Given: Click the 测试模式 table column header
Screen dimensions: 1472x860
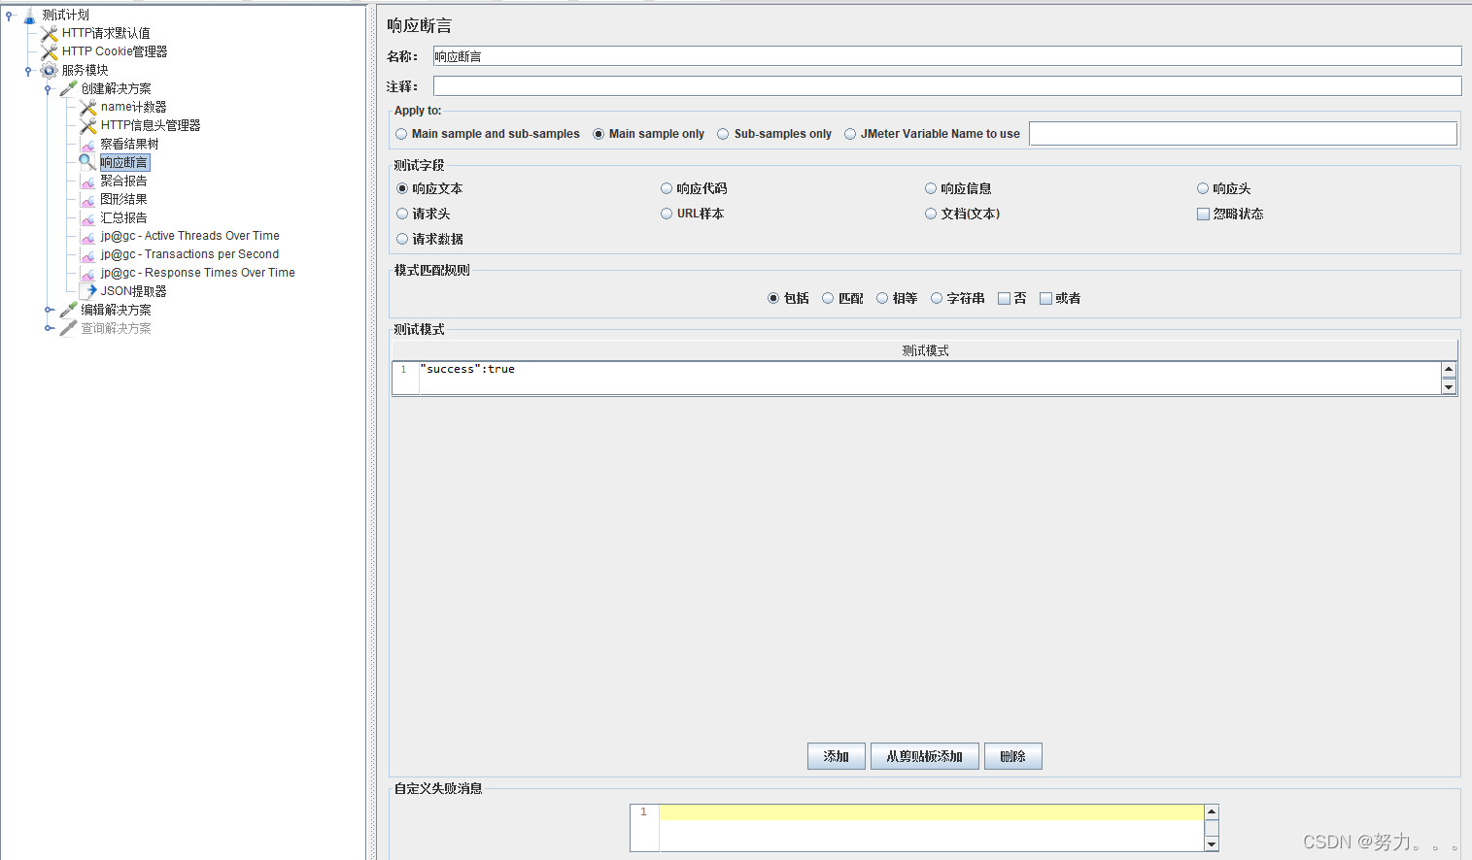Looking at the screenshot, I should [x=925, y=350].
